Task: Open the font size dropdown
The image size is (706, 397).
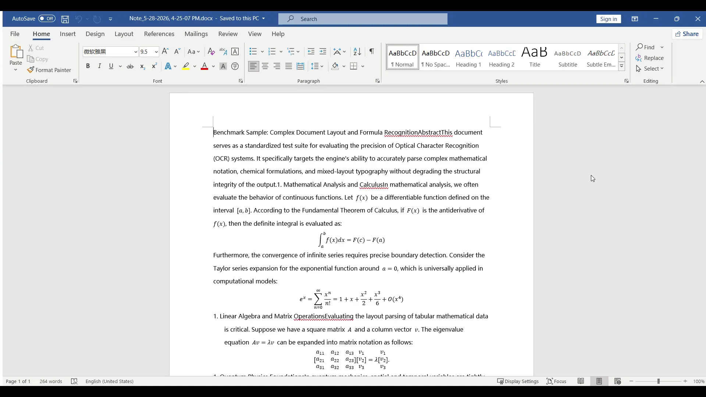Action: 156,52
